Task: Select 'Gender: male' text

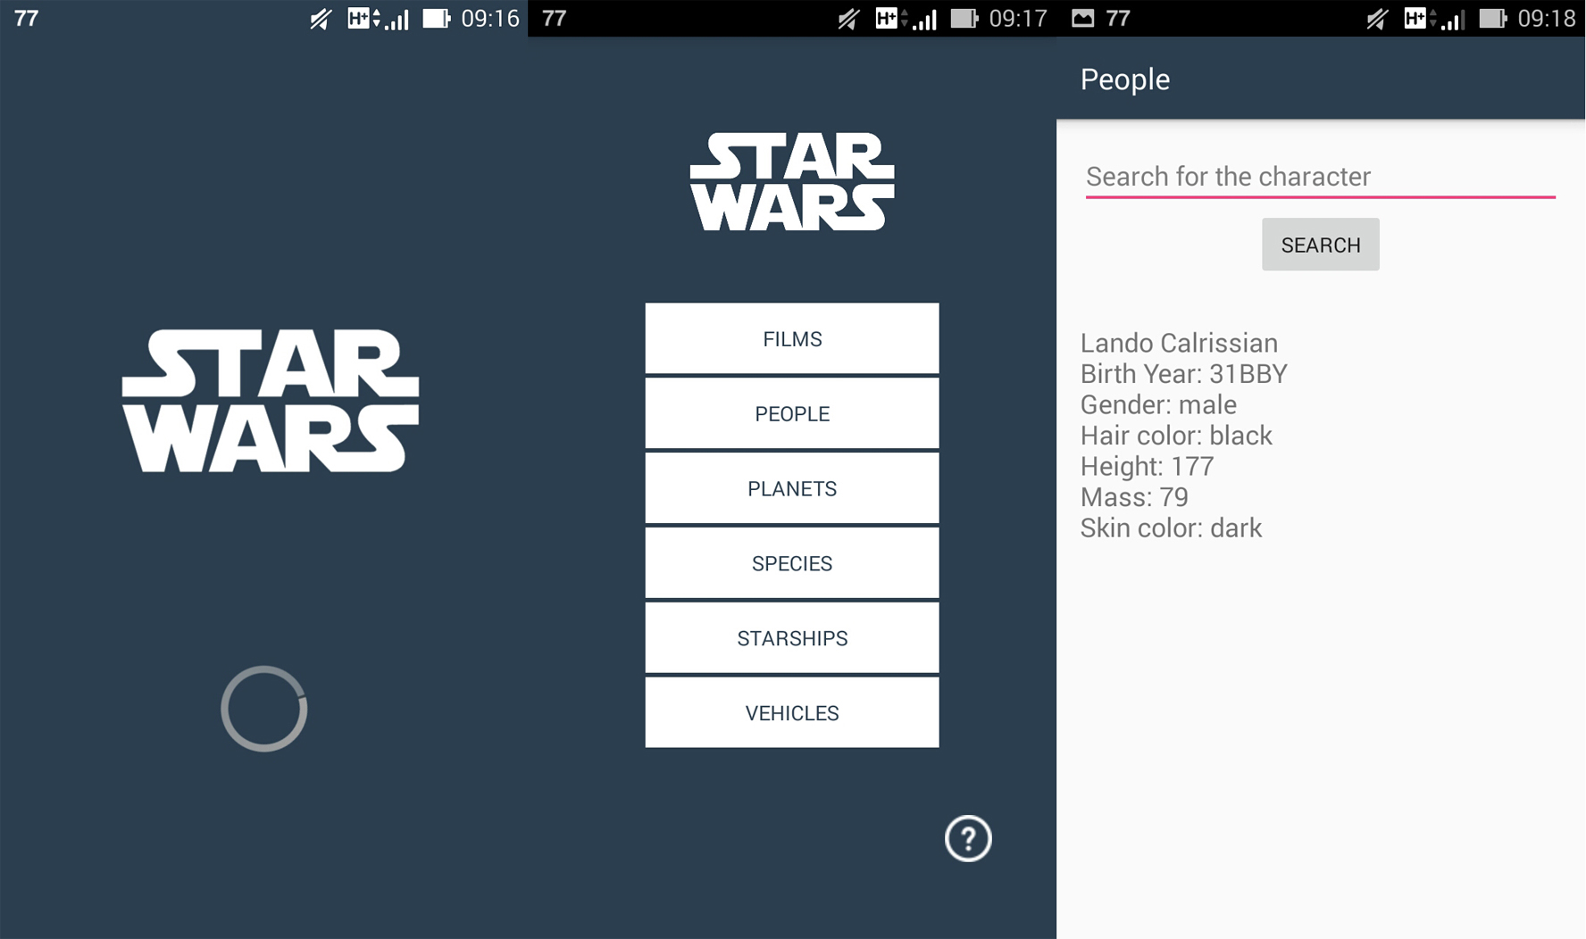Action: click(1158, 404)
